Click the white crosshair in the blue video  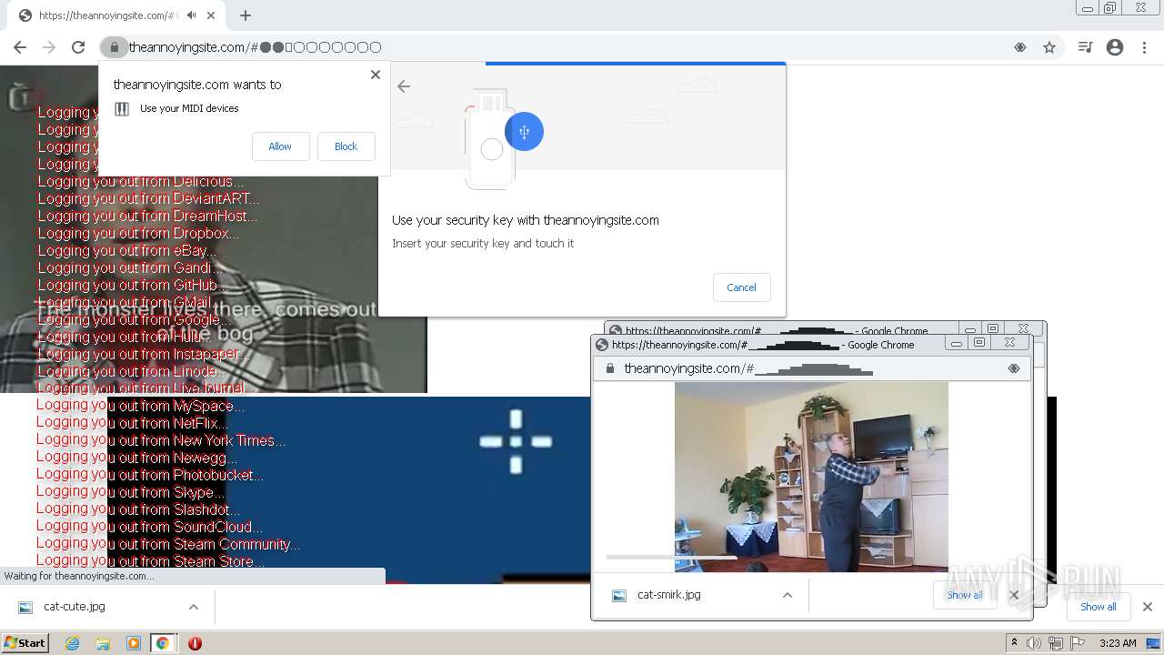click(516, 441)
